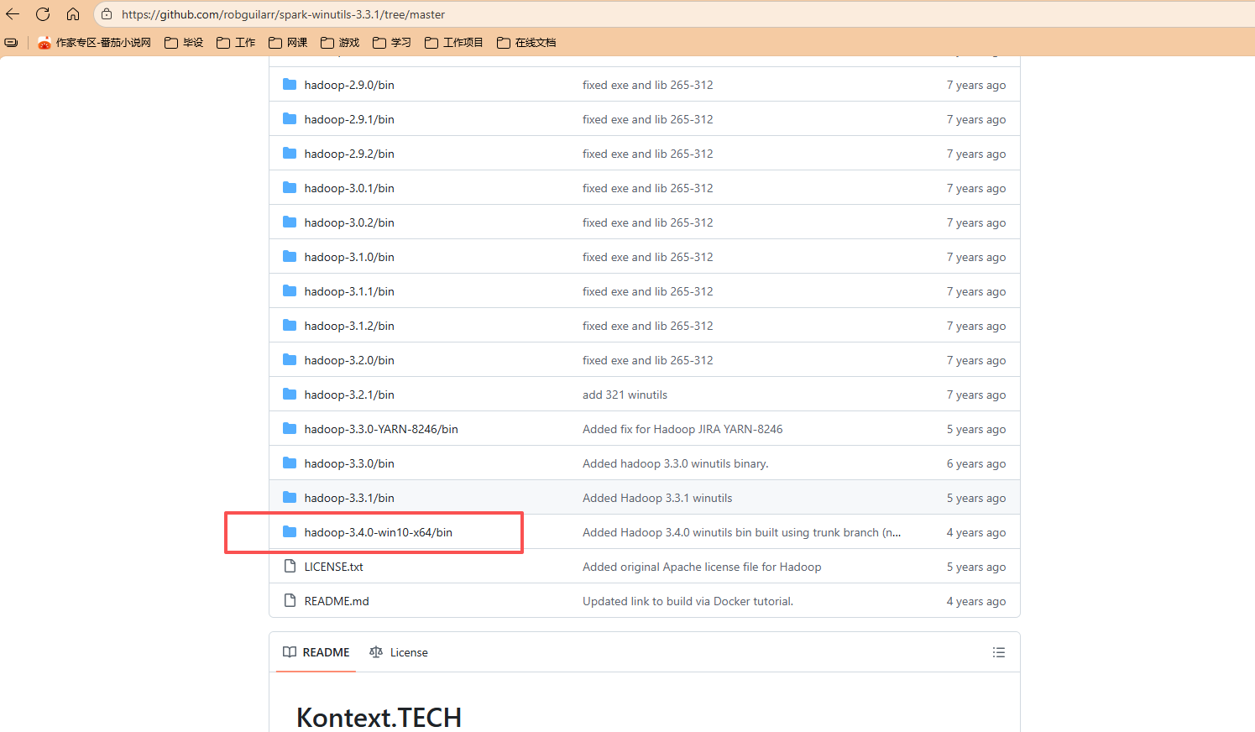Click the blue folder icon beside hadoop-2.9.0/bin
Image resolution: width=1255 pixels, height=732 pixels.
coord(290,84)
